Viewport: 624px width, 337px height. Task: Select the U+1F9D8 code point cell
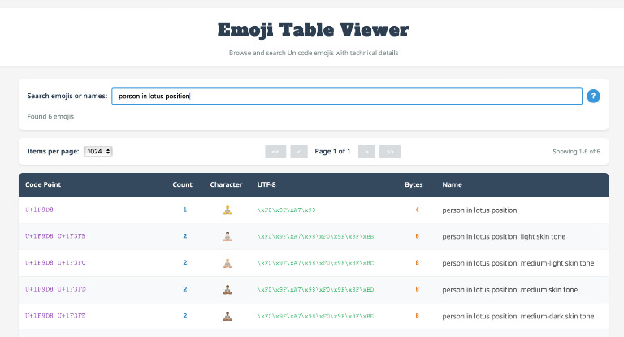click(x=39, y=210)
